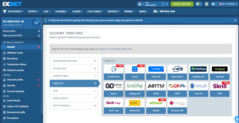Switch to Cash category

[x=74, y=91]
